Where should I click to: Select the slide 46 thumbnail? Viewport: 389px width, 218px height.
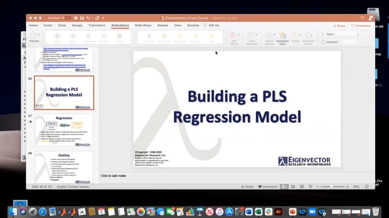[64, 93]
